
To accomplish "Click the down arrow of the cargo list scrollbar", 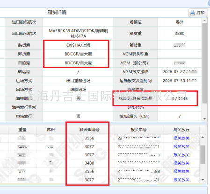I will [203, 180].
